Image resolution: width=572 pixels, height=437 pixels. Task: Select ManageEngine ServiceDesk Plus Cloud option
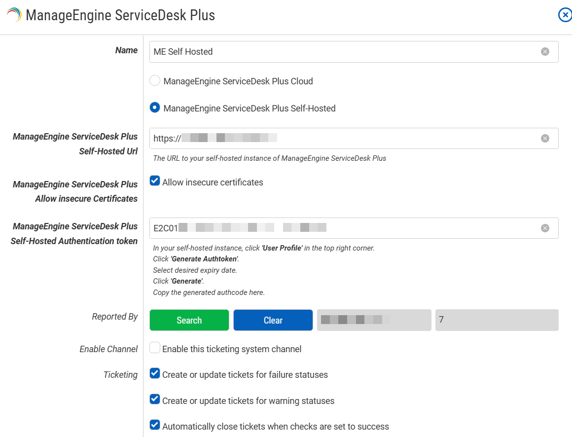[x=155, y=81]
